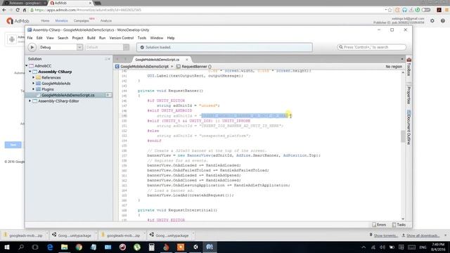Open browser home page button
This screenshot has height=253, width=450.
[x=25, y=10]
